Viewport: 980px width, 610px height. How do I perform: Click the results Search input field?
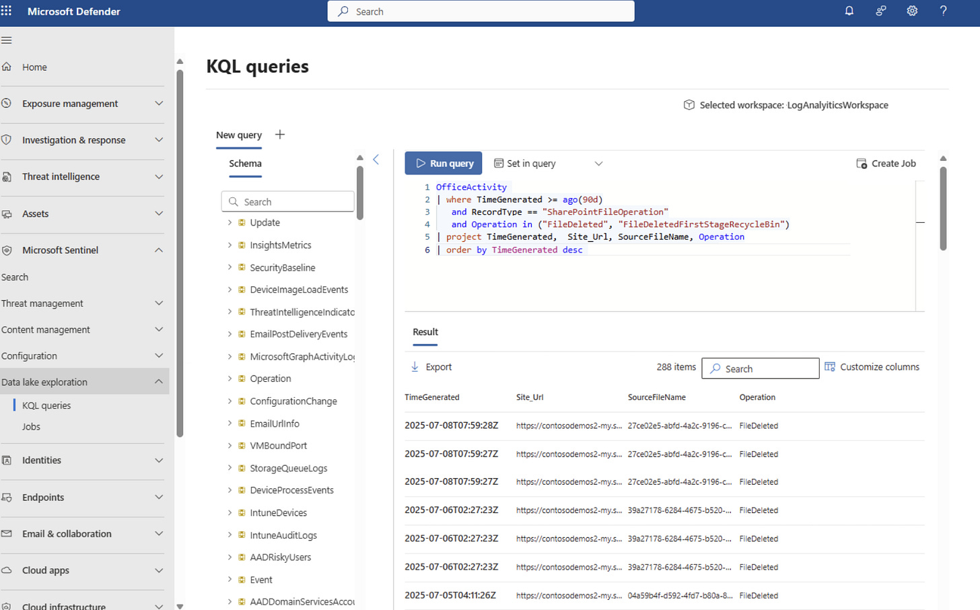761,368
